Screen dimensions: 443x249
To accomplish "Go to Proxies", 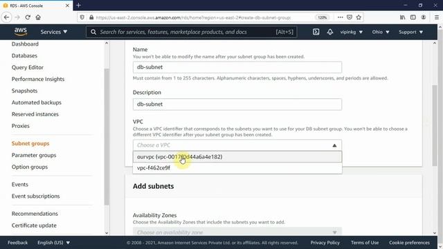I will coord(20,126).
